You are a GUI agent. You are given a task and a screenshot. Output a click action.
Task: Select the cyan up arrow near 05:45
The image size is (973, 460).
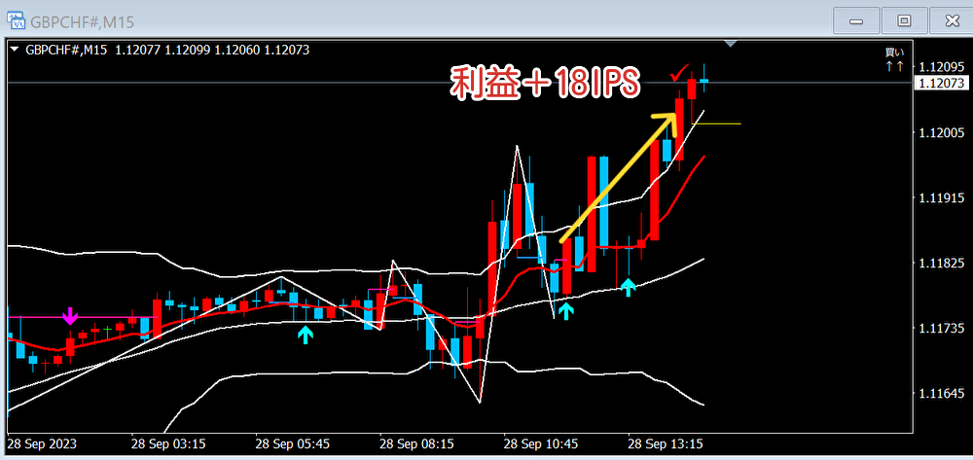coord(305,335)
